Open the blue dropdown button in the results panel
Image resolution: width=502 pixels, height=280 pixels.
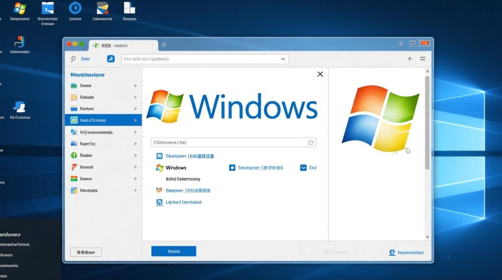(303, 167)
